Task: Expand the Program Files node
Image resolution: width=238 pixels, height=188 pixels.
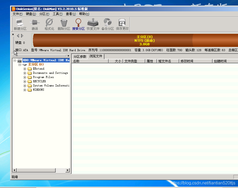Action: [x=25, y=77]
